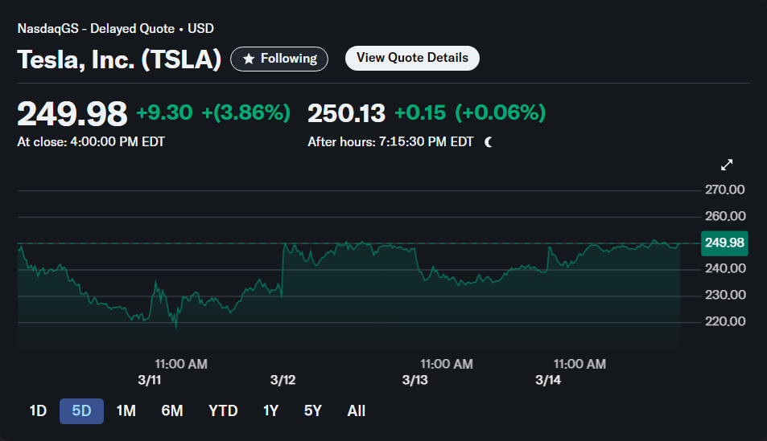Click the 3/11 date label
Viewport: 767px width, 441px height.
pos(150,380)
